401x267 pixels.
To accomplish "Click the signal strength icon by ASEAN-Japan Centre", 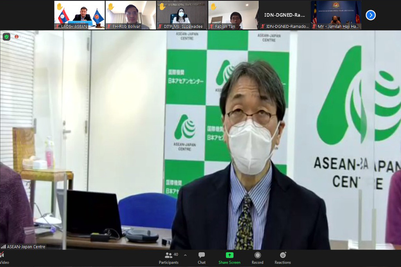I will click(3, 247).
